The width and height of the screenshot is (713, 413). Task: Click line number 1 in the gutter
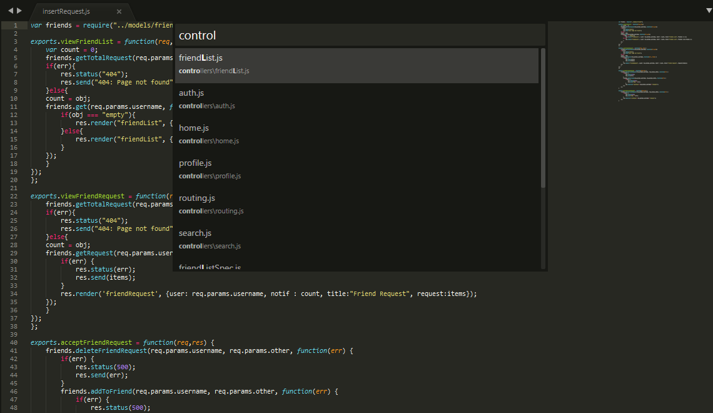(x=16, y=26)
